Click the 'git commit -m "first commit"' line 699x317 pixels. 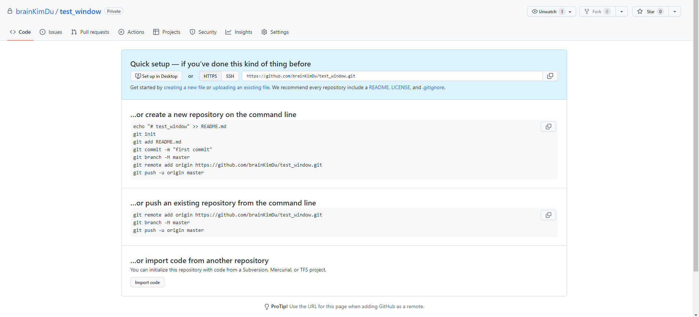173,149
